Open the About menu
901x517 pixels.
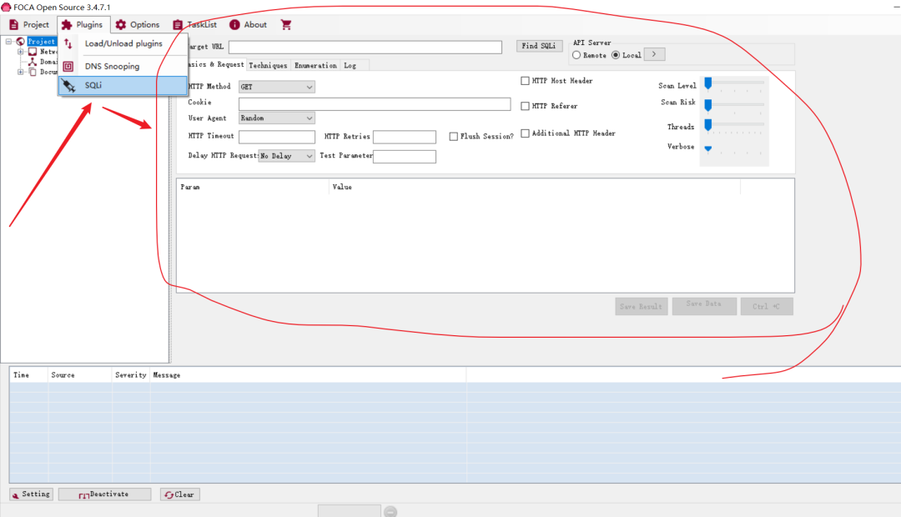click(249, 25)
